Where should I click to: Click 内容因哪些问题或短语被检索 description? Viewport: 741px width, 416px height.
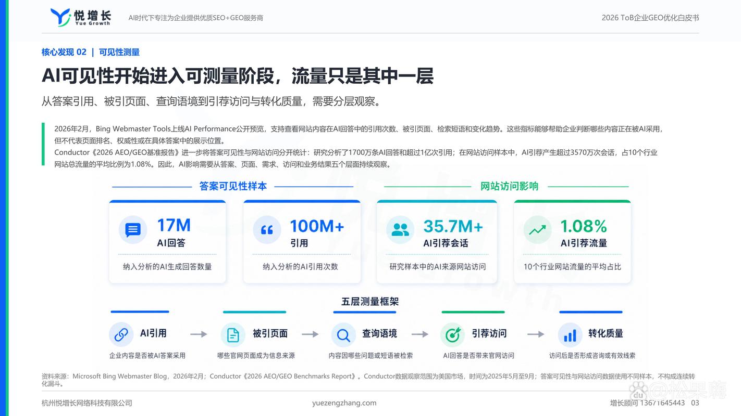[x=370, y=356]
